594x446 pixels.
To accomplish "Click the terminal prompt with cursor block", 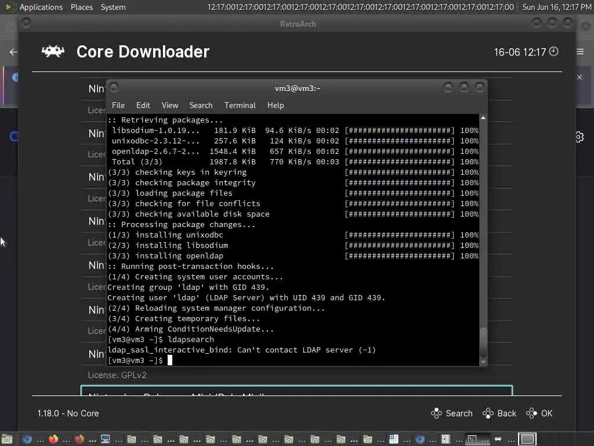I will click(x=140, y=360).
